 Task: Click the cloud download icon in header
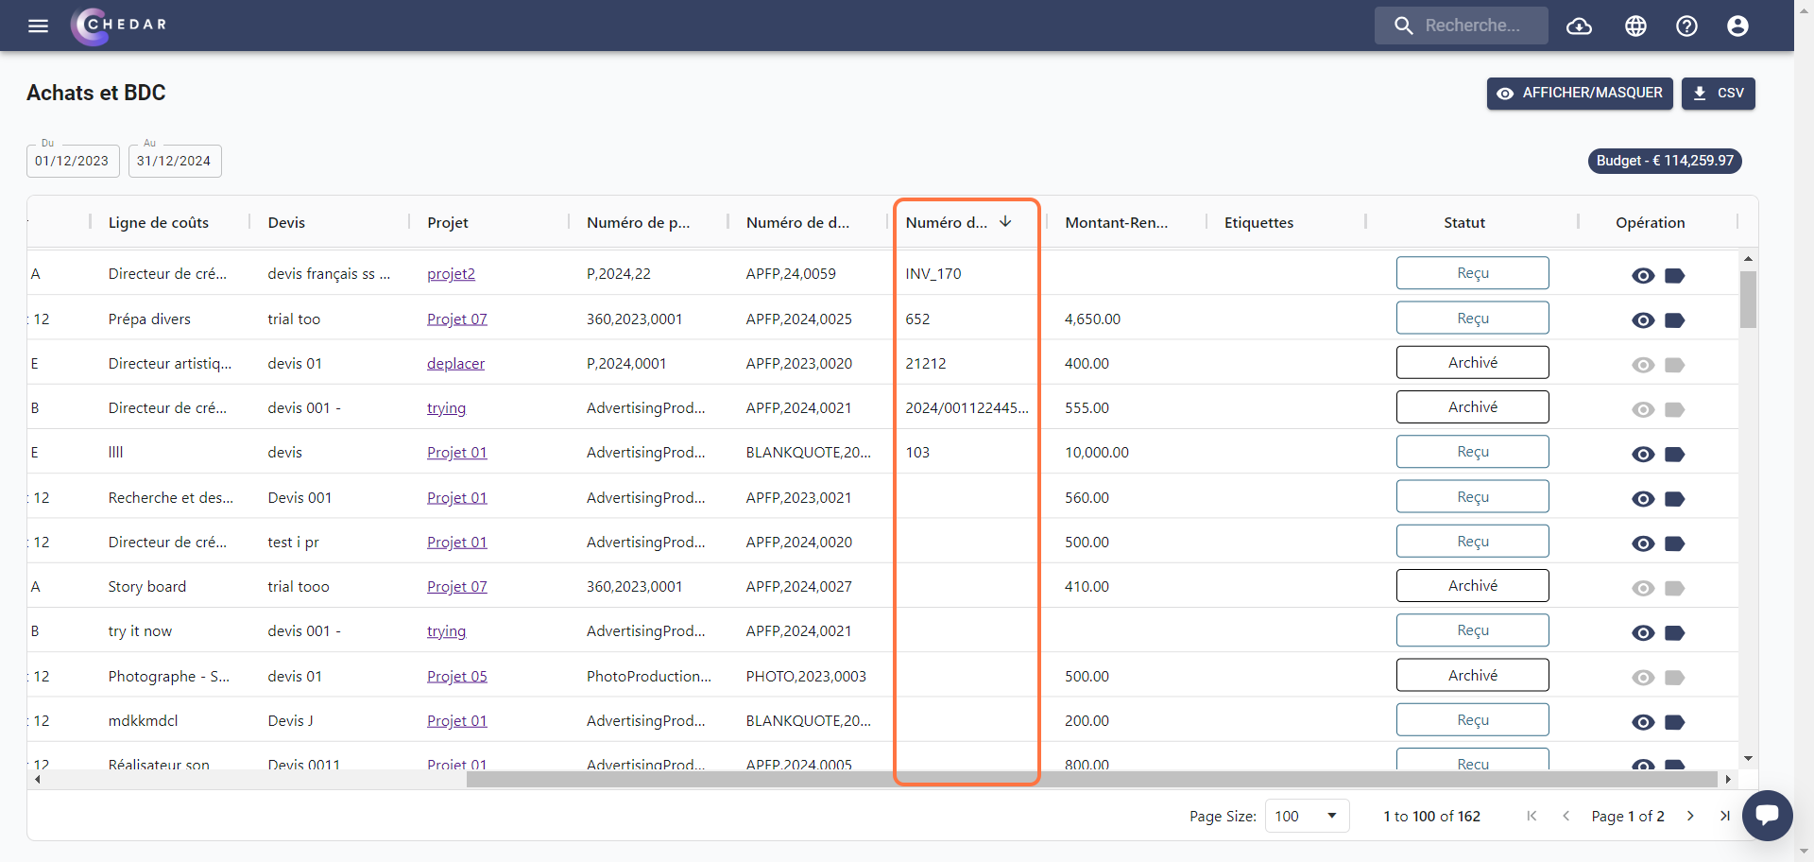pyautogui.click(x=1579, y=26)
